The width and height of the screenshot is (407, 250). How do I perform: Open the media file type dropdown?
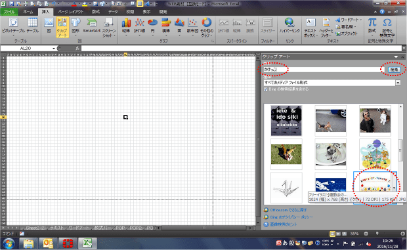(398, 83)
